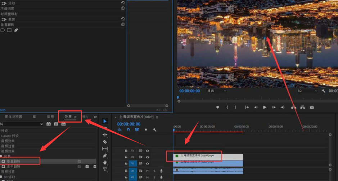Select the Type tool

pyautogui.click(x=105, y=170)
